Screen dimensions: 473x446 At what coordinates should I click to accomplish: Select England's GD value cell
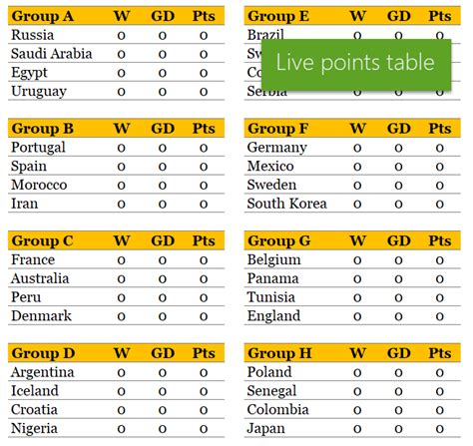point(398,316)
